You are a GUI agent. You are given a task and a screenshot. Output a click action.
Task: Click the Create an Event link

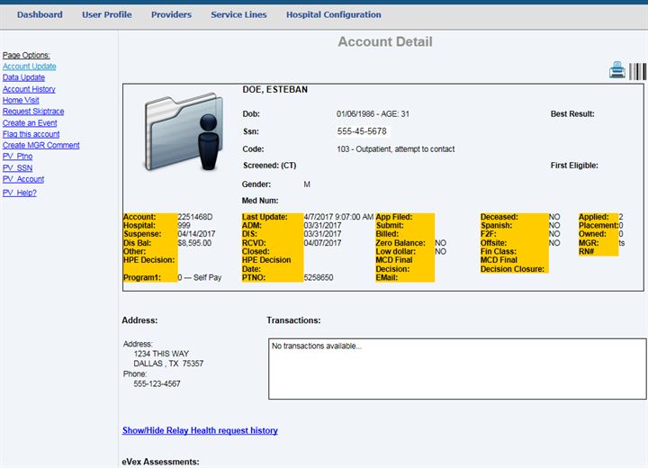tap(30, 123)
